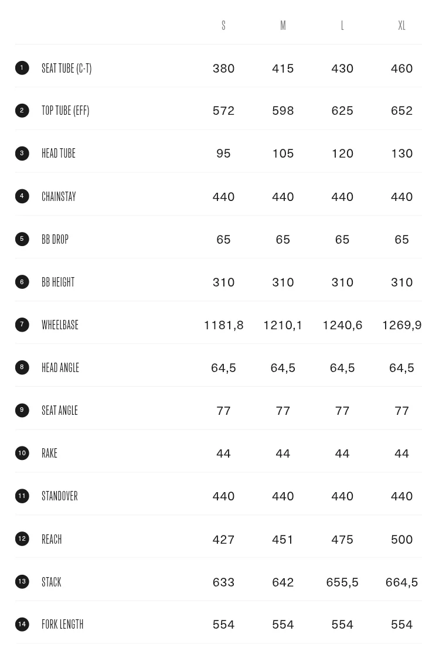422x648 pixels.
Task: Select the reach value 427 for size S
Action: click(223, 540)
